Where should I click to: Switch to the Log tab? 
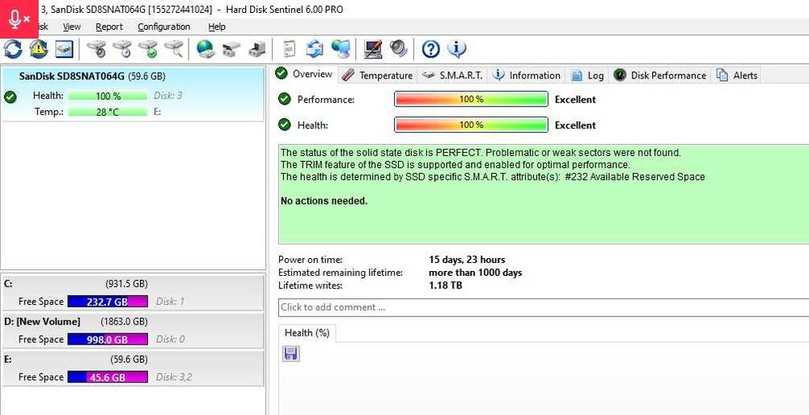pos(587,75)
